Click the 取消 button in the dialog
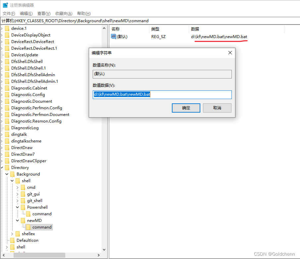 (x=217, y=108)
